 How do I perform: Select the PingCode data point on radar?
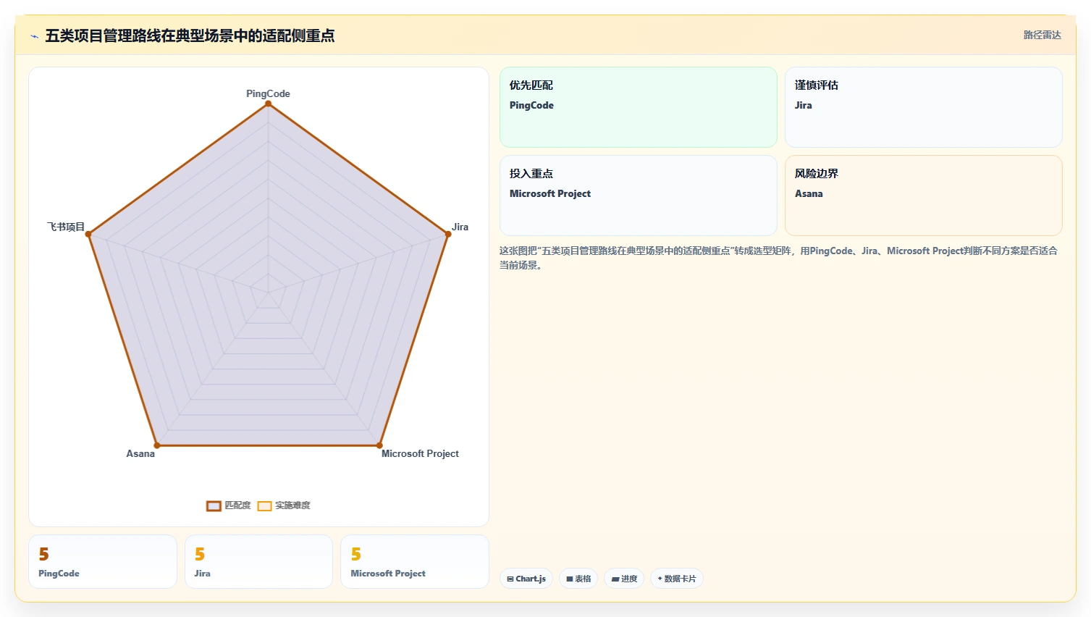[x=268, y=104]
